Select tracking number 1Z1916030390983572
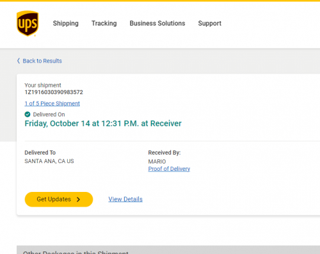Screen dimensions: 320x254 click(x=54, y=92)
